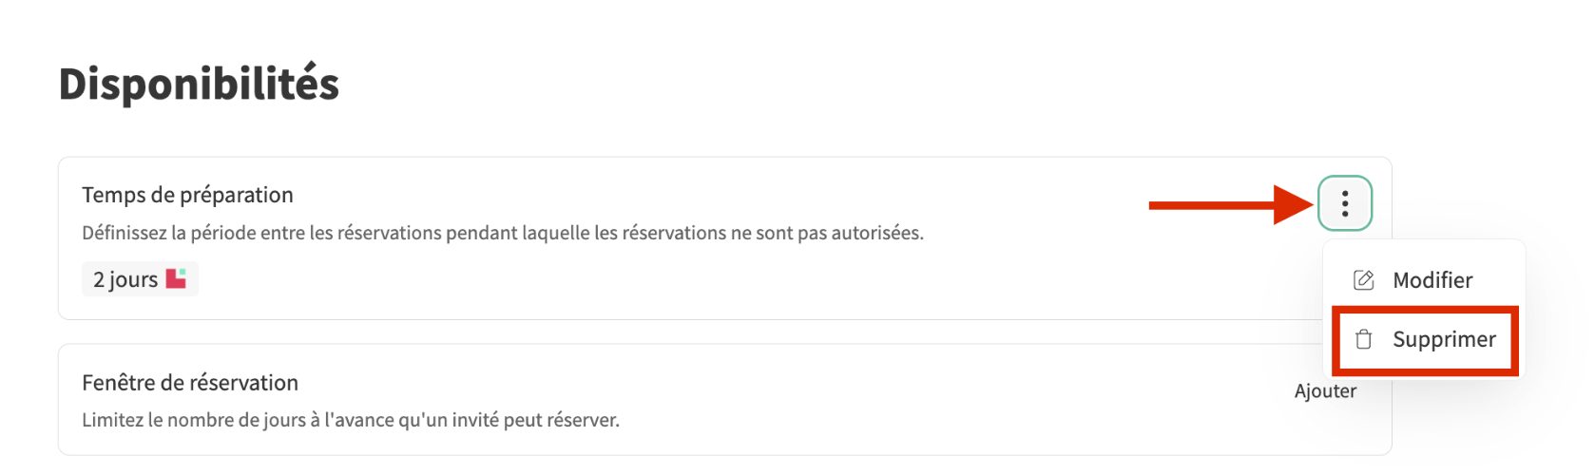1595x475 pixels.
Task: Click the description starting with "Définissez la période"
Action: click(x=502, y=233)
